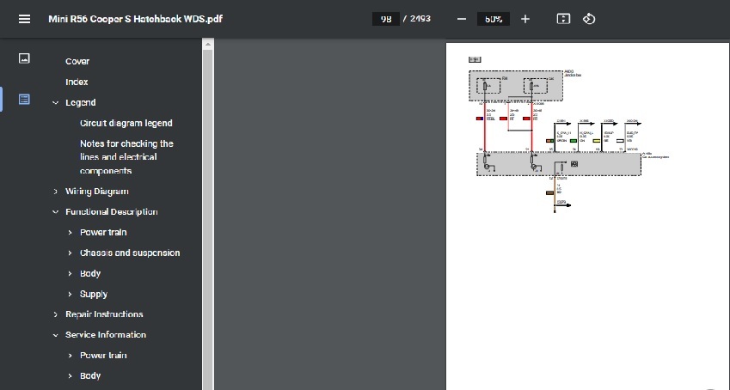Expand Body under Functional Description
This screenshot has width=730, height=390.
pos(70,274)
